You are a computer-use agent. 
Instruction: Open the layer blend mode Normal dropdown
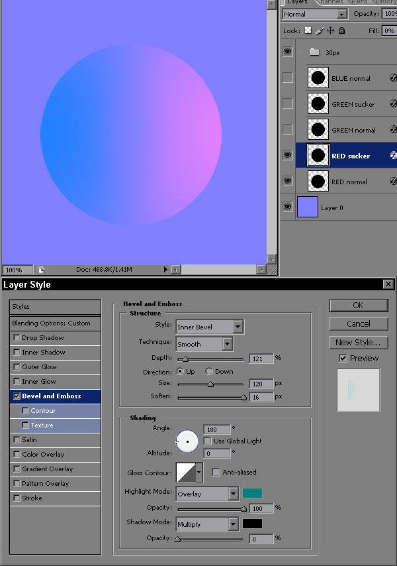tap(342, 14)
